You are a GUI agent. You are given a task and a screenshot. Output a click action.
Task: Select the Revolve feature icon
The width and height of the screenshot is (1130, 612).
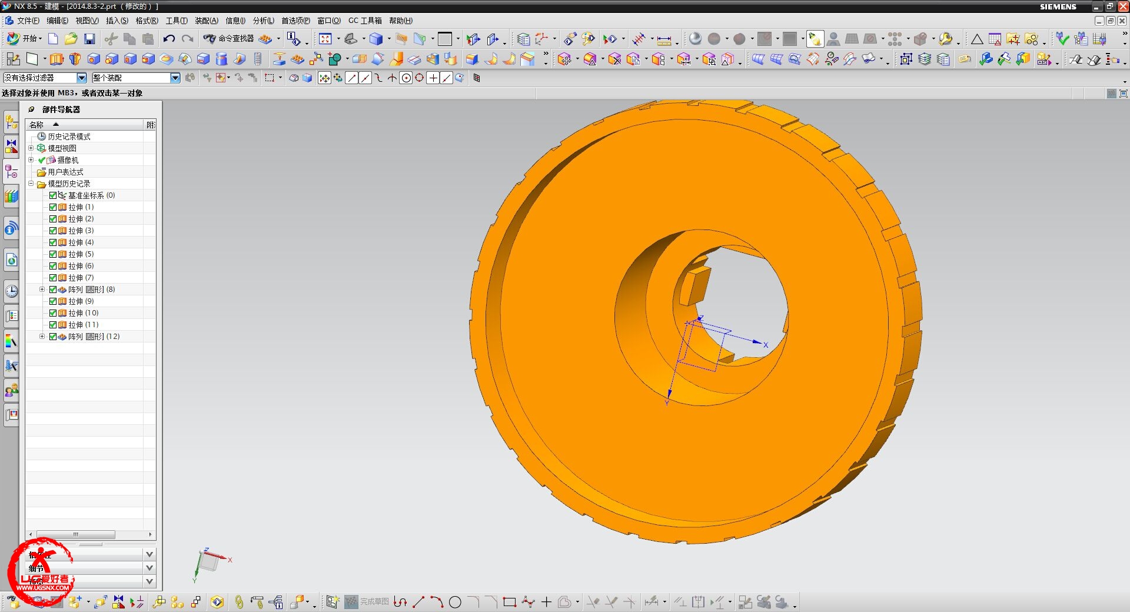(75, 59)
